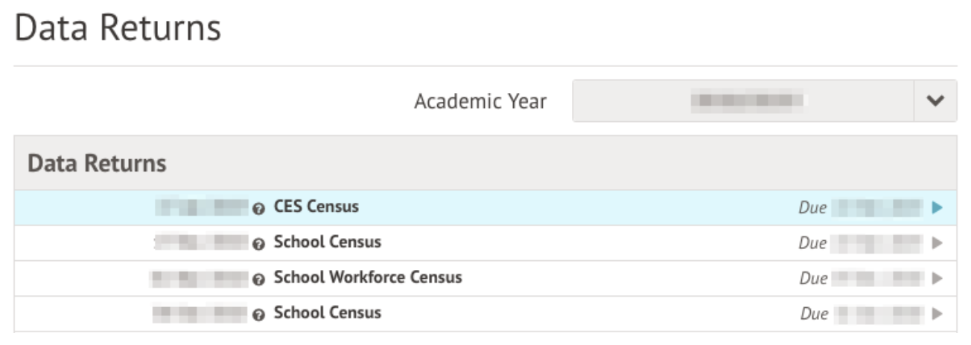Open the CES Census data return
This screenshot has height=345, width=971.
(x=316, y=207)
